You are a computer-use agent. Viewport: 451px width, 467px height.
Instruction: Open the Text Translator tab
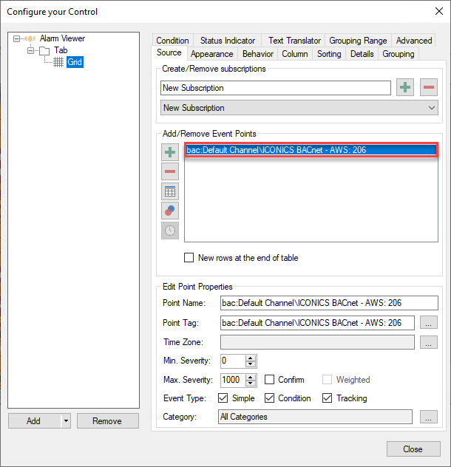pos(294,41)
